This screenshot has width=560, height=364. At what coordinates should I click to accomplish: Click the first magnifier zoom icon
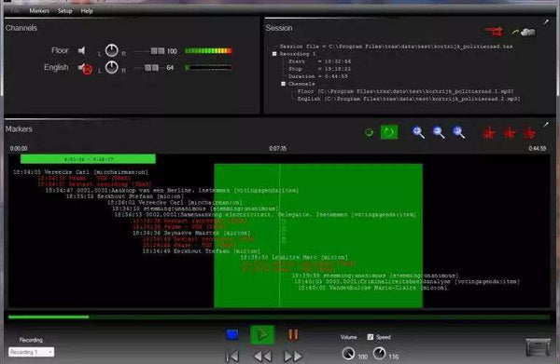pyautogui.click(x=418, y=132)
